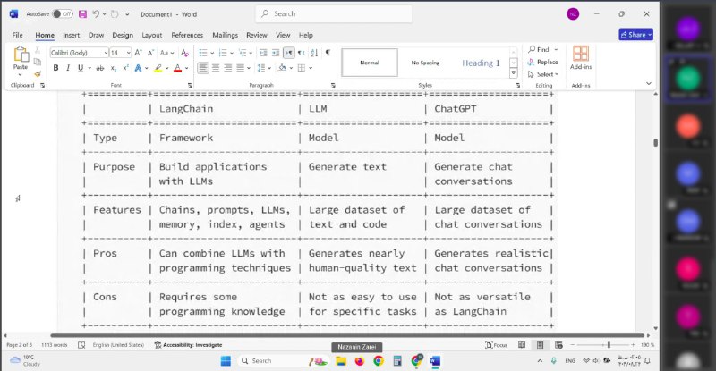716x371 pixels.
Task: Click the Paste clipboard icon
Action: pos(21,55)
